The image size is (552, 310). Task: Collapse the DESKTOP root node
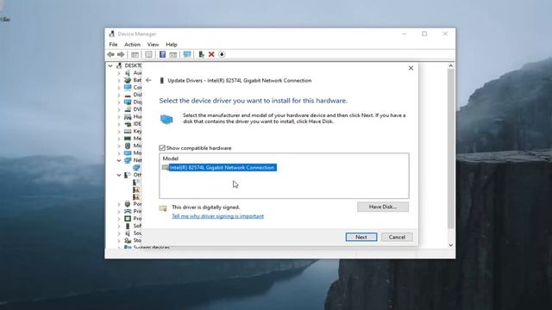click(110, 65)
